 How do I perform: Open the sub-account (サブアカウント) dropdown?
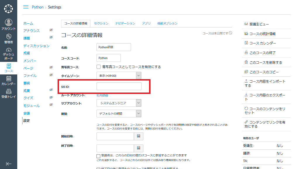pyautogui.click(x=119, y=103)
